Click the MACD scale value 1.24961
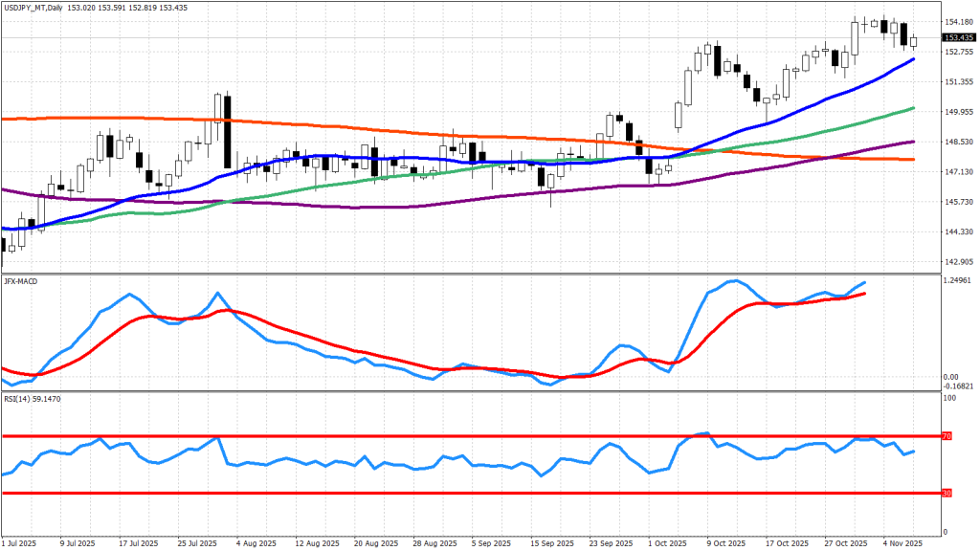980x551 pixels. click(958, 280)
